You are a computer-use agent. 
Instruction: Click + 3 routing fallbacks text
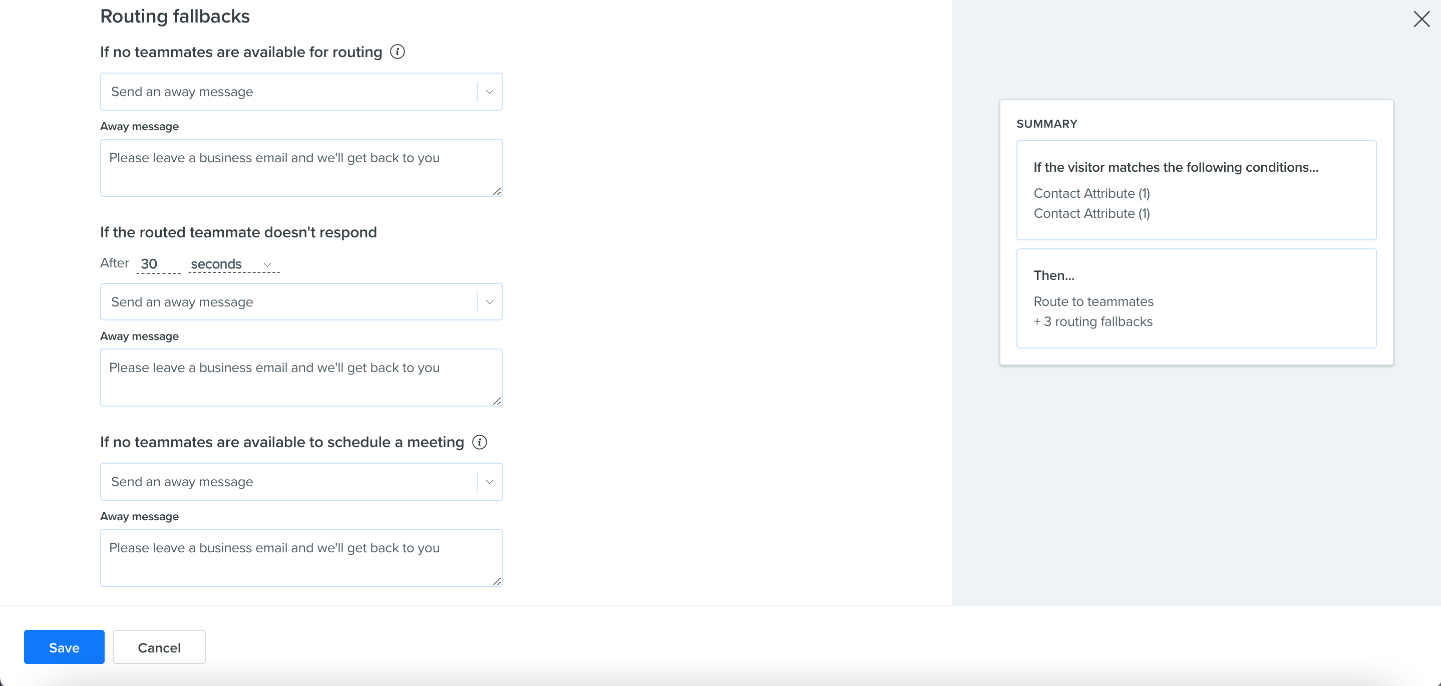click(x=1093, y=322)
